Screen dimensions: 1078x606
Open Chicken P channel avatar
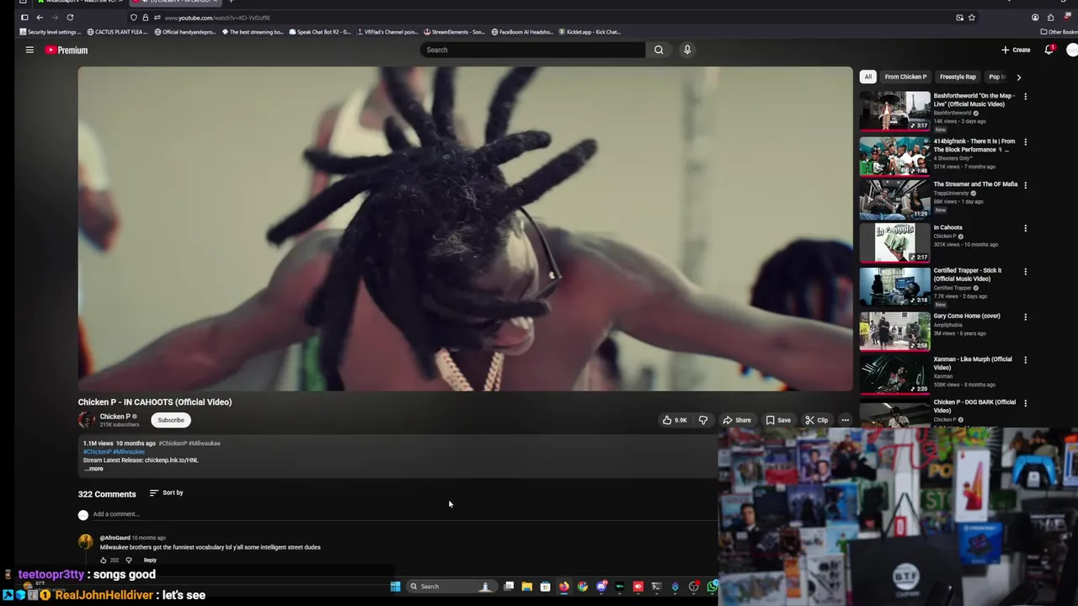coord(87,420)
